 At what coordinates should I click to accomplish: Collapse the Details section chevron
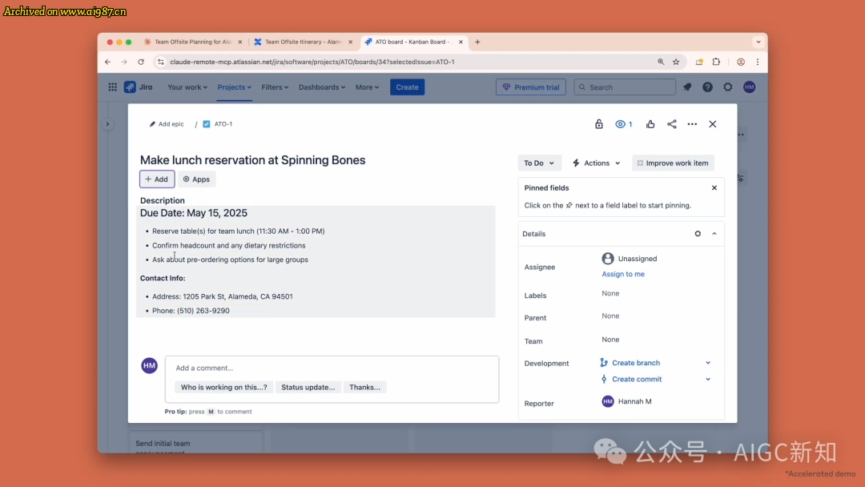[x=714, y=234]
